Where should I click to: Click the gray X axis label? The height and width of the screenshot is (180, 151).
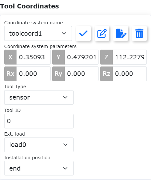click(x=10, y=57)
